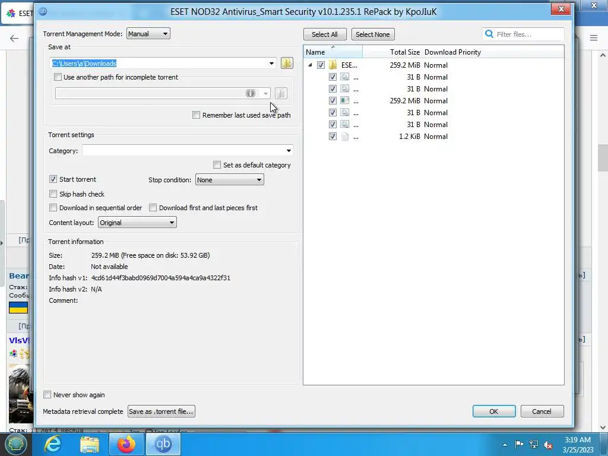This screenshot has width=608, height=456.
Task: Open the Save at path dropdown arrow
Action: tap(271, 63)
